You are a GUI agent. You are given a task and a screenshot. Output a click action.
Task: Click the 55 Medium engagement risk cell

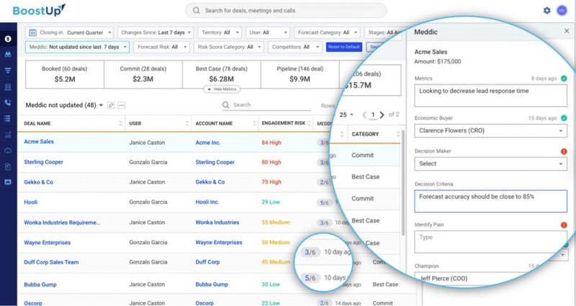pyautogui.click(x=276, y=222)
